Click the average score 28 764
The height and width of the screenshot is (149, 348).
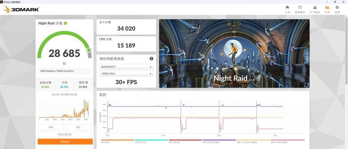pyautogui.click(x=64, y=87)
